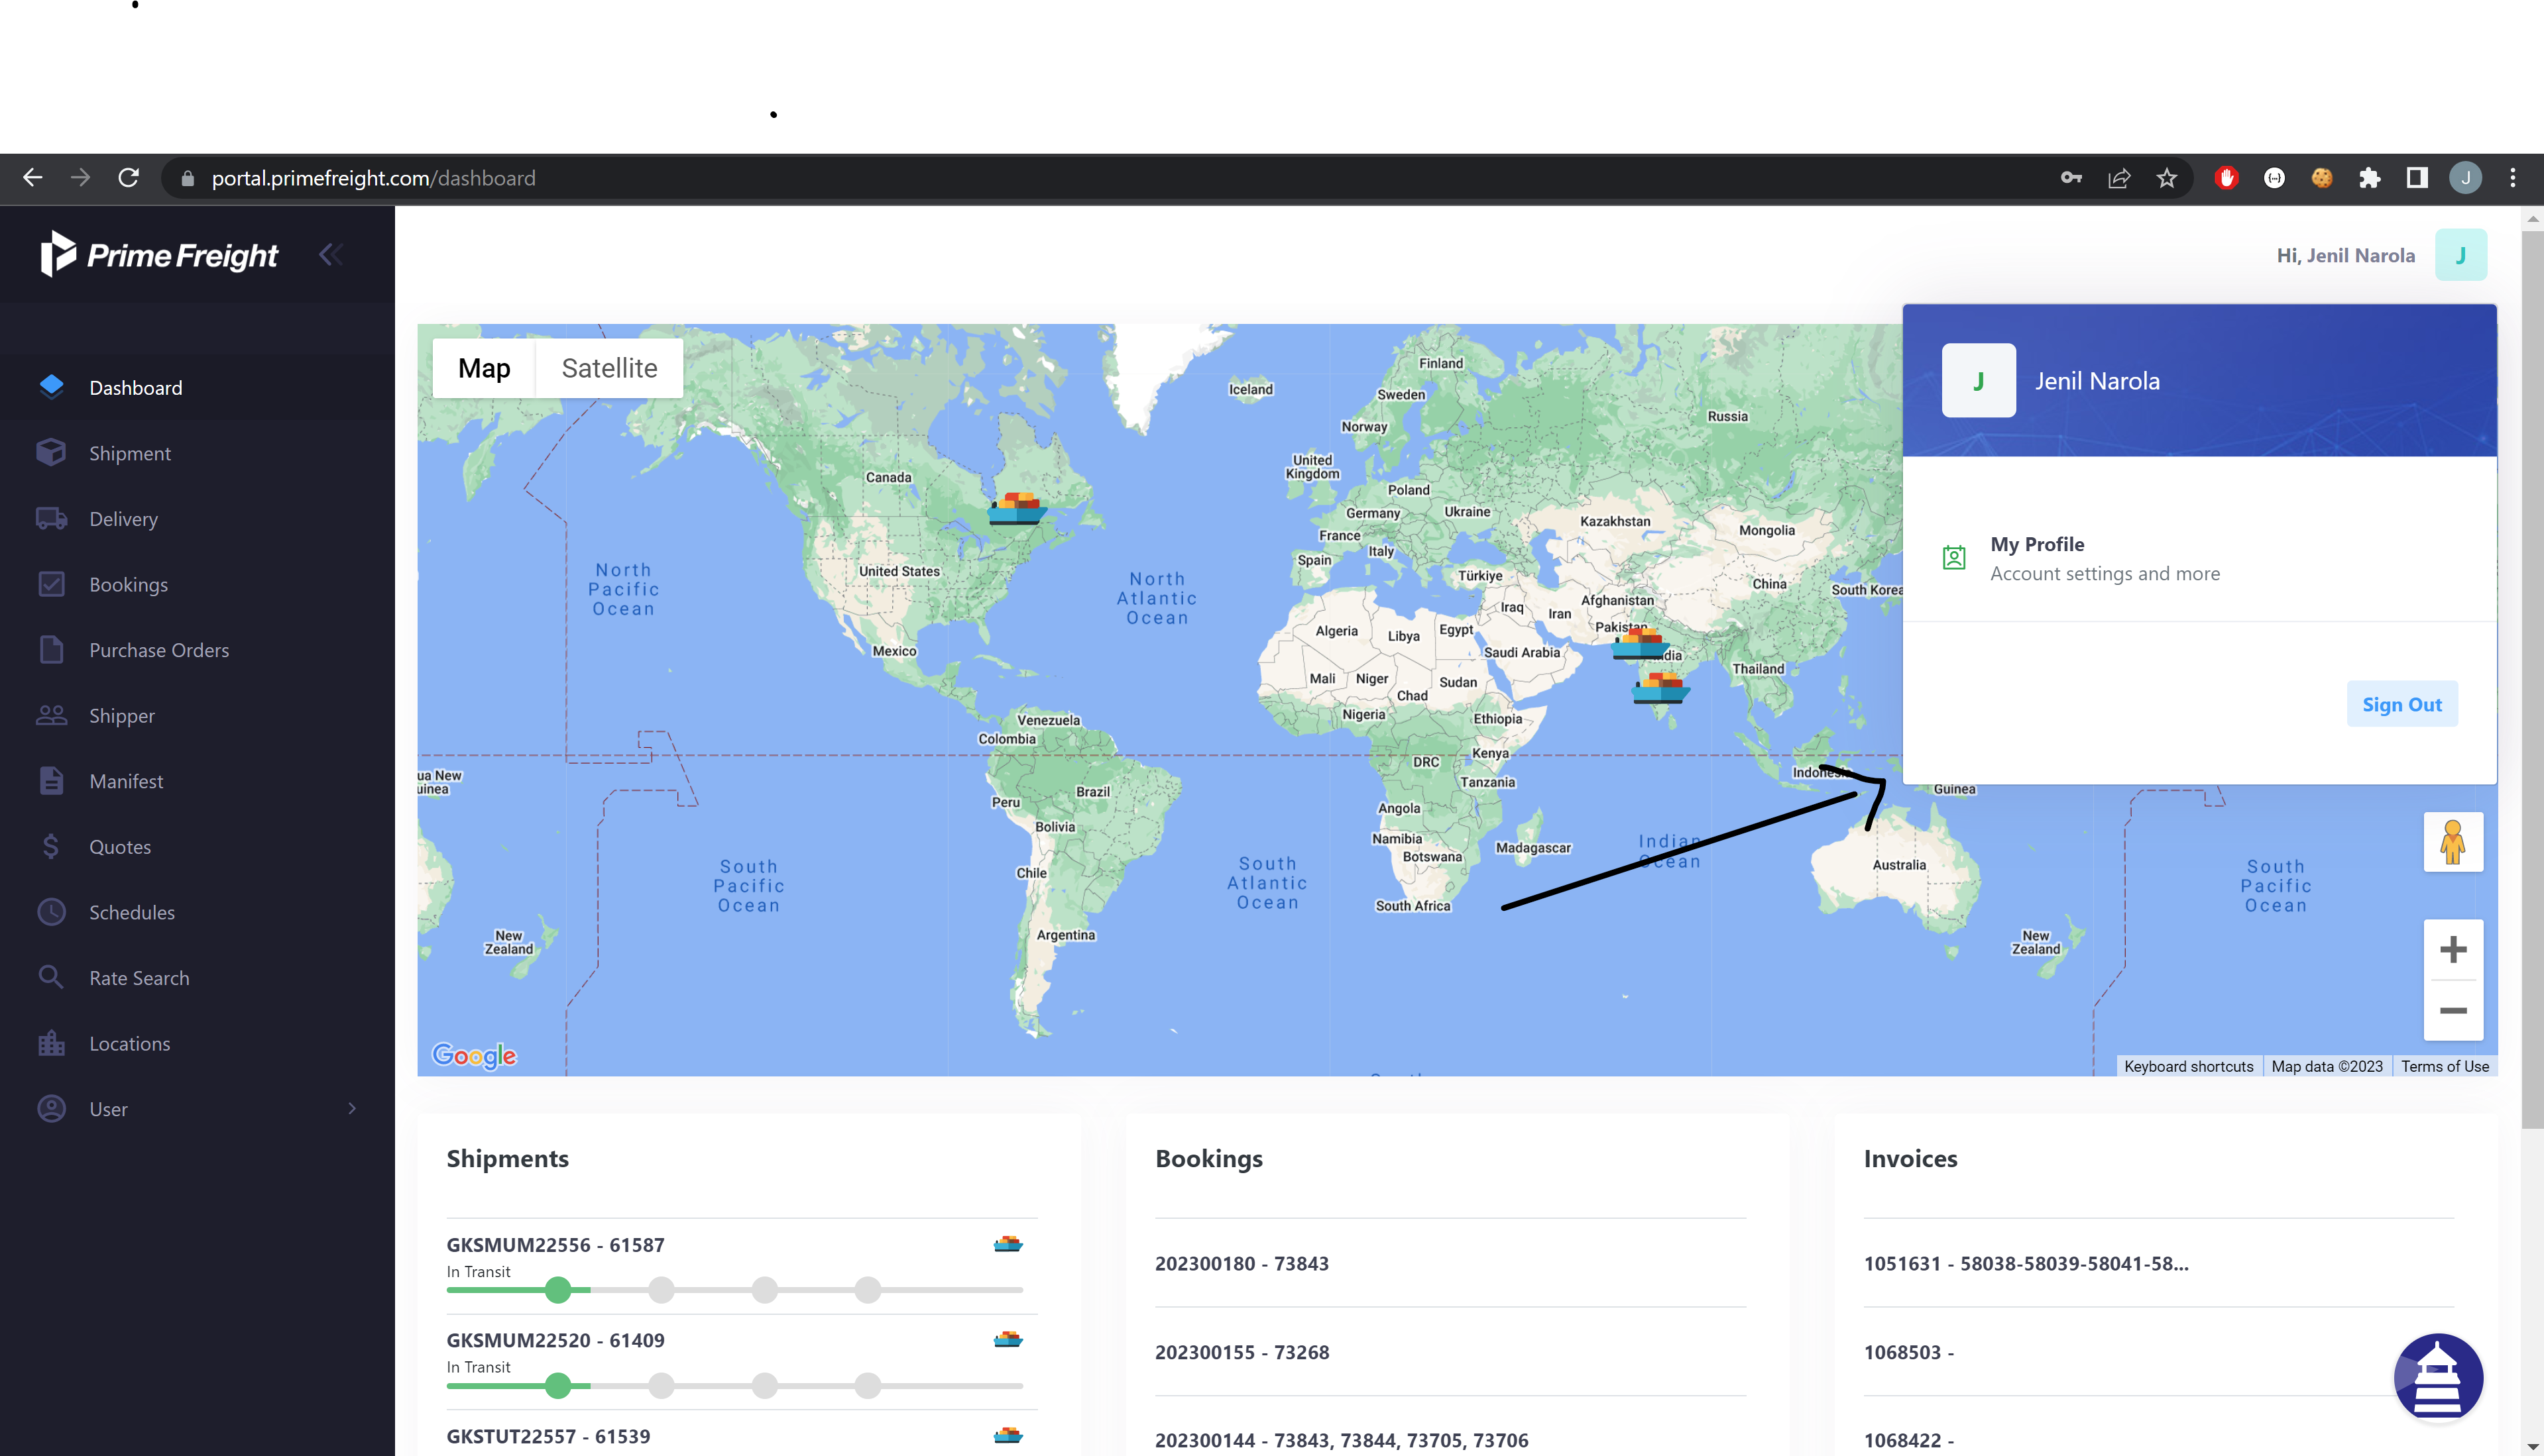Zoom out the map with minus button
The image size is (2544, 1456).
pyautogui.click(x=2452, y=1010)
